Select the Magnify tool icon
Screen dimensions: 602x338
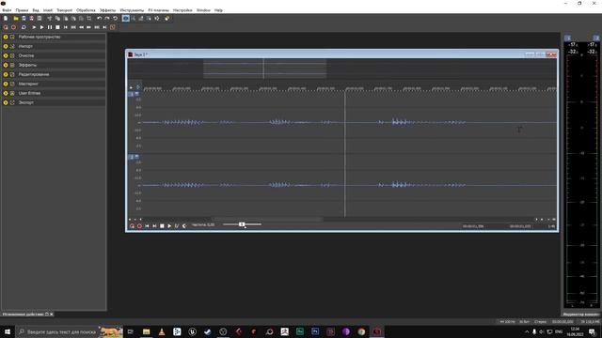point(134,19)
